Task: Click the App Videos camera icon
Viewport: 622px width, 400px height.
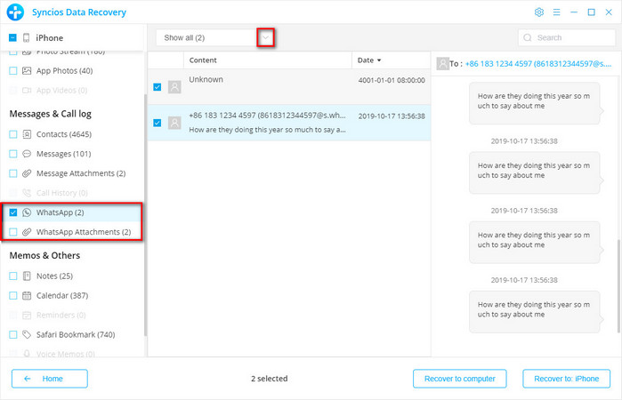Action: (27, 91)
